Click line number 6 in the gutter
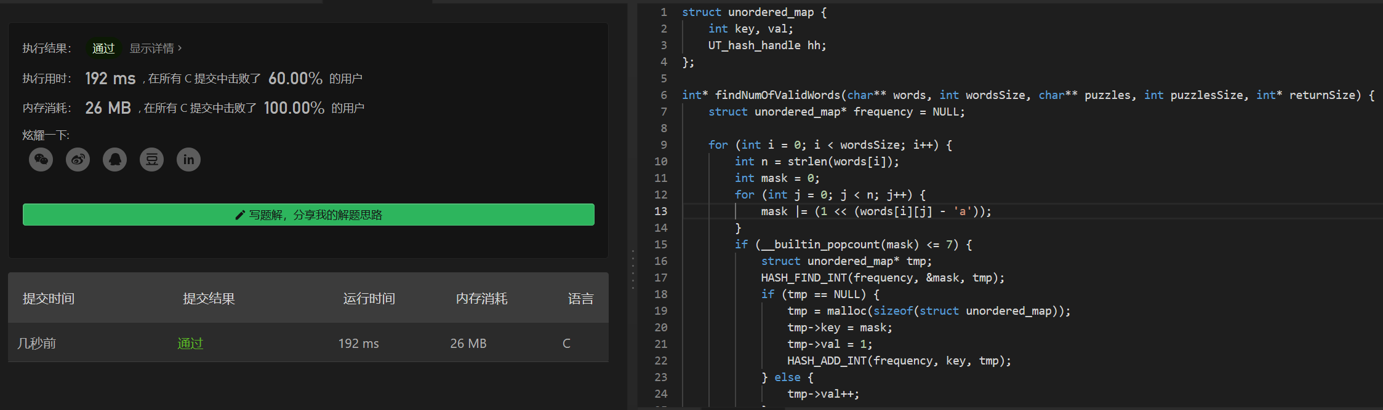 (663, 95)
